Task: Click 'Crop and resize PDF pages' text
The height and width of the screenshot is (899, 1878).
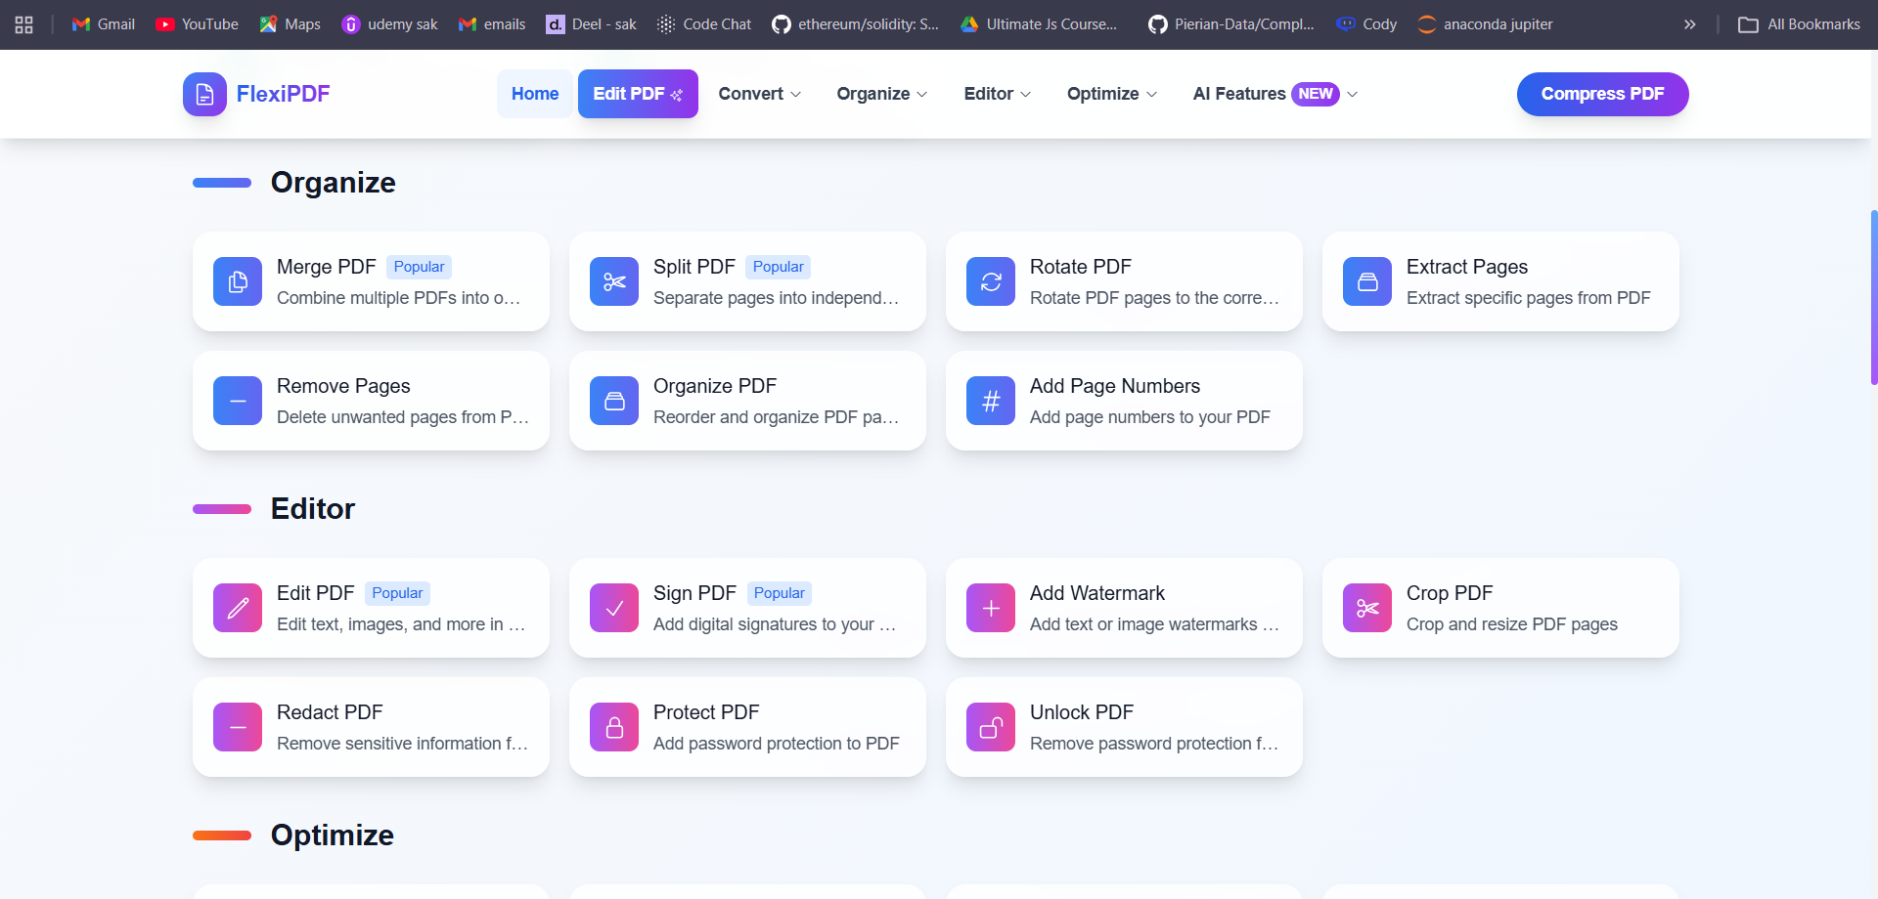Action: [1511, 624]
